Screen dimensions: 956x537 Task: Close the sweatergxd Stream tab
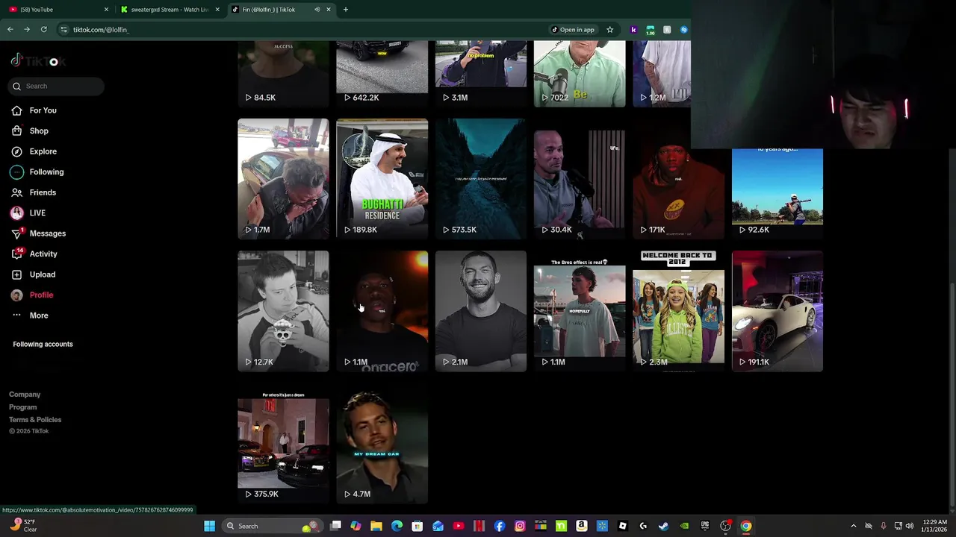point(217,10)
